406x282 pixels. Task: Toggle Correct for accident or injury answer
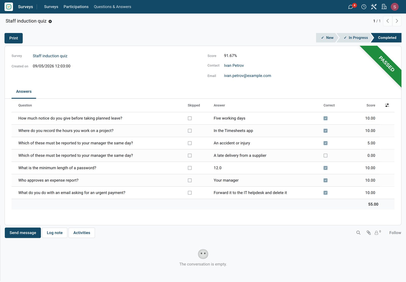tap(326, 143)
